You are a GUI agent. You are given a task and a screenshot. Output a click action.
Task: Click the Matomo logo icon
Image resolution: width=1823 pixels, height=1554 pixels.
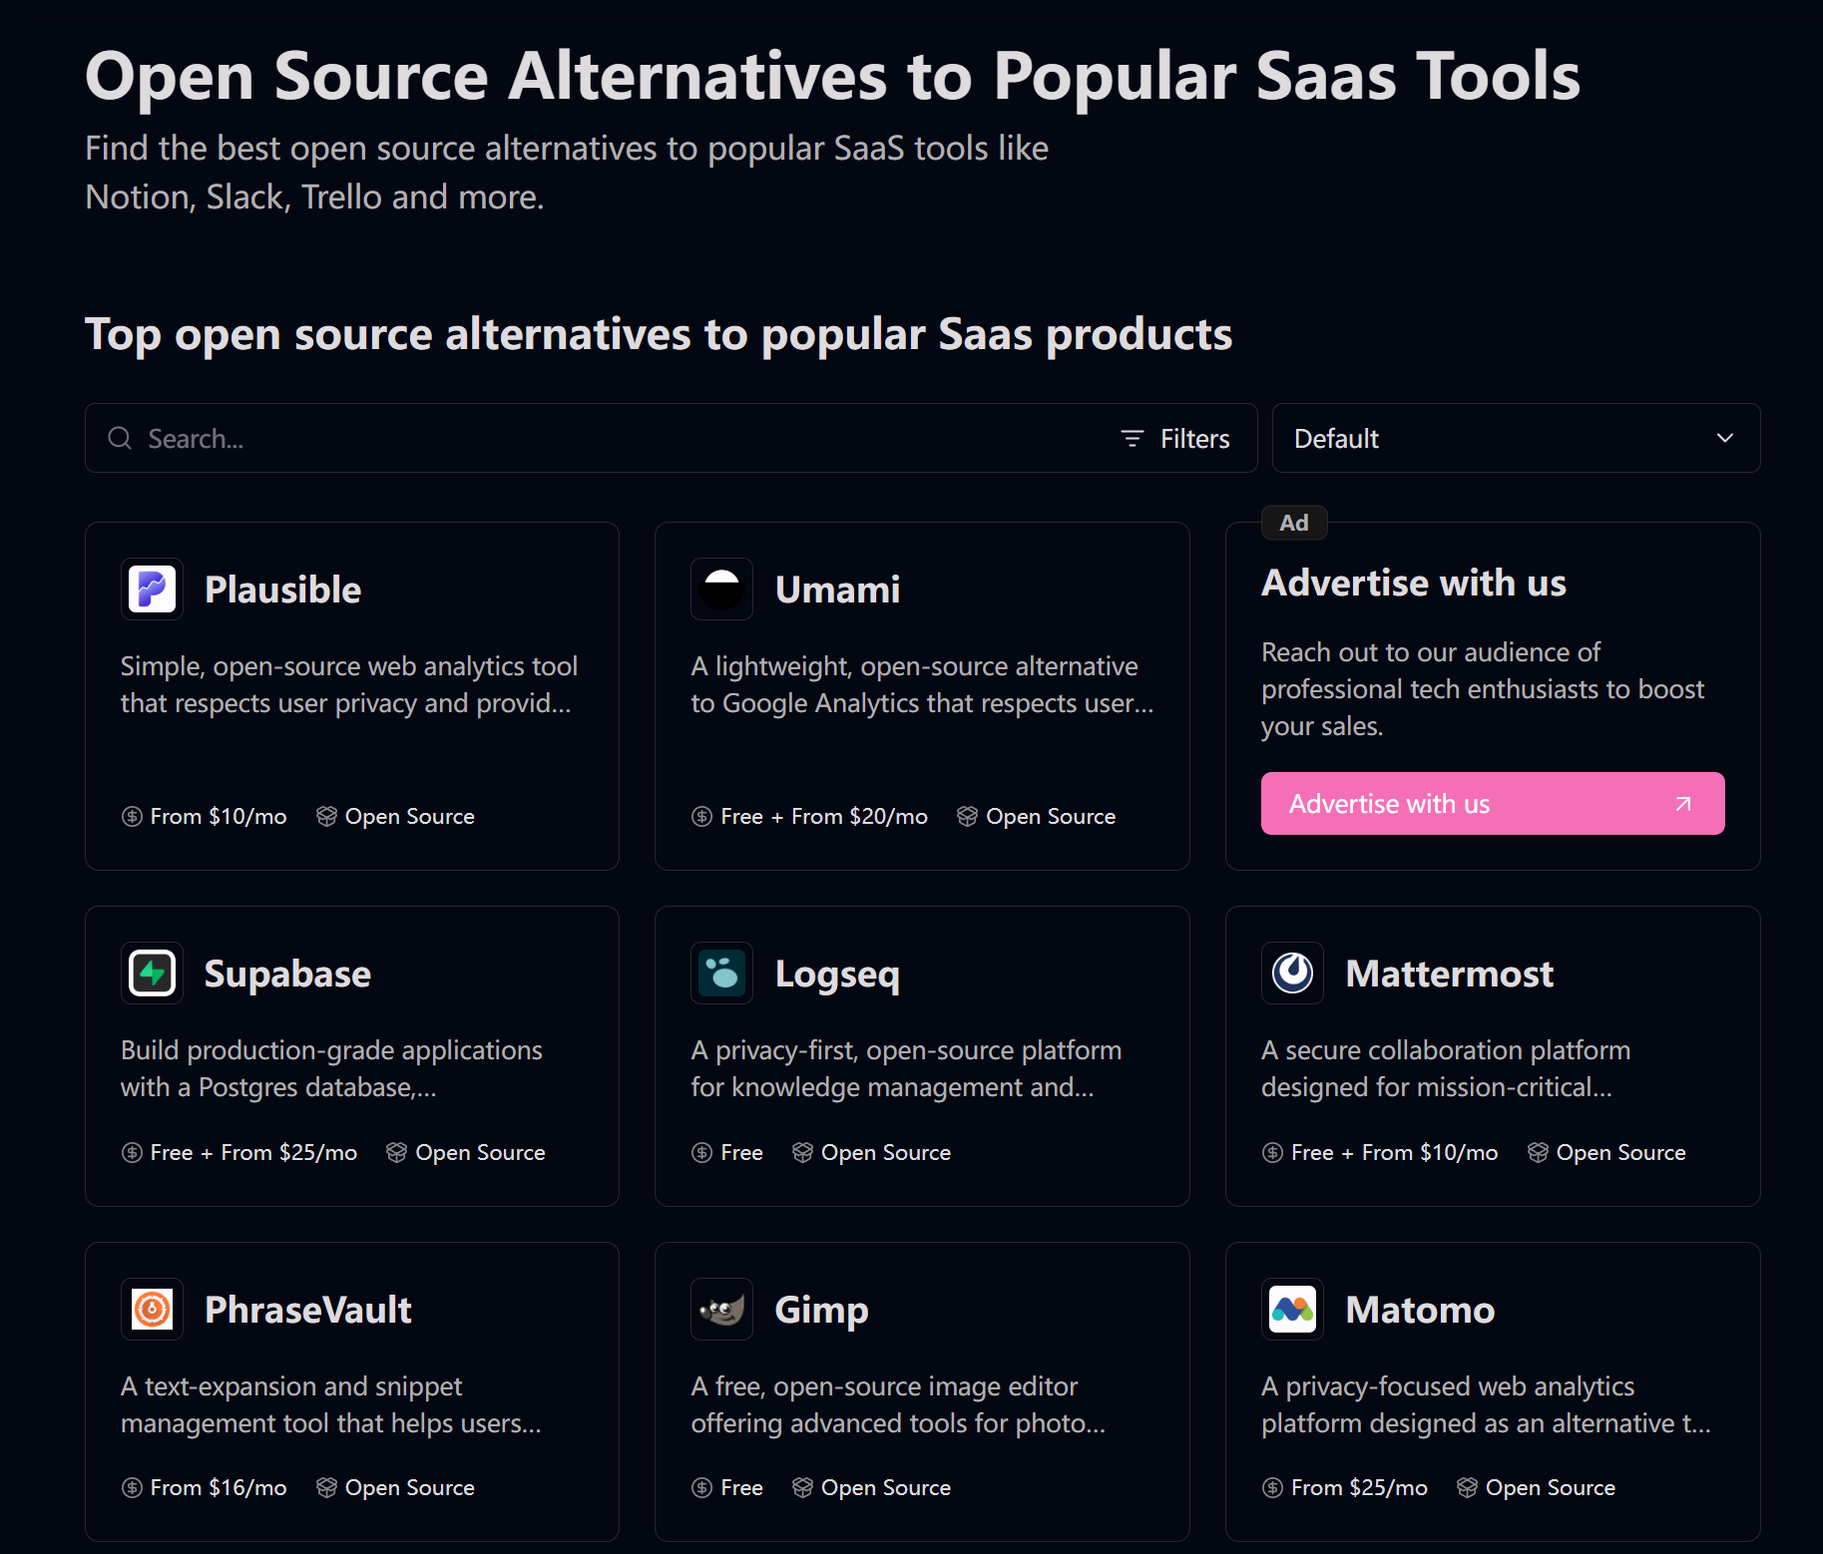click(1292, 1310)
